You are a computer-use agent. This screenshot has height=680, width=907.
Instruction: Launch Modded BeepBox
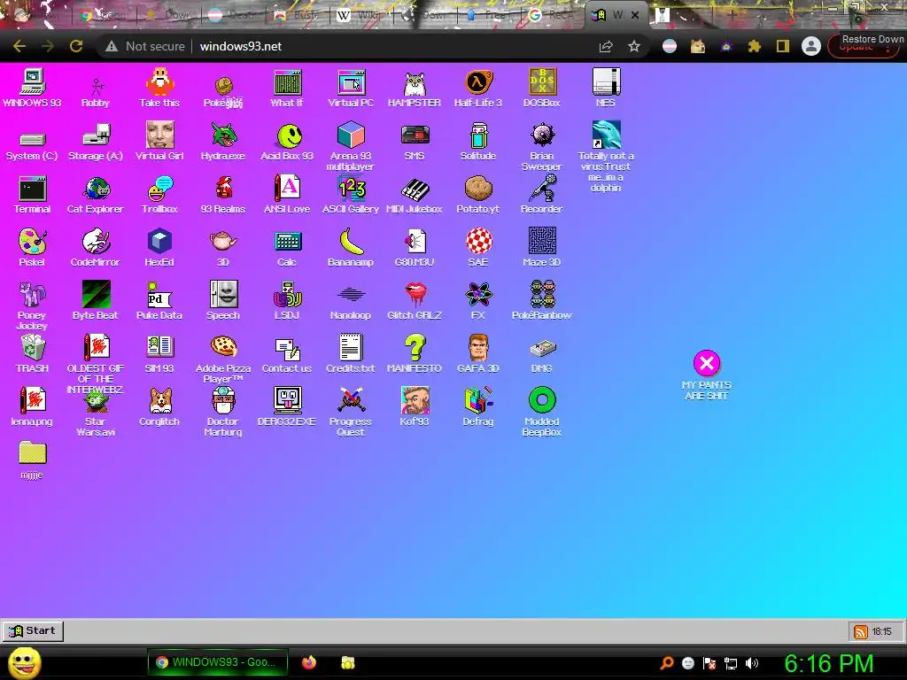tap(542, 401)
